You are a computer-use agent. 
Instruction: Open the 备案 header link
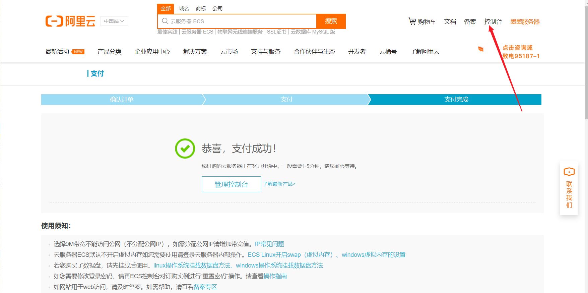[470, 22]
